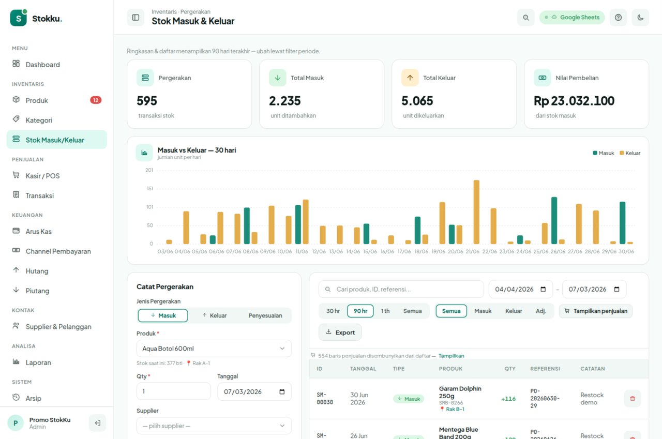Click the Export button
The width and height of the screenshot is (662, 439).
click(340, 332)
